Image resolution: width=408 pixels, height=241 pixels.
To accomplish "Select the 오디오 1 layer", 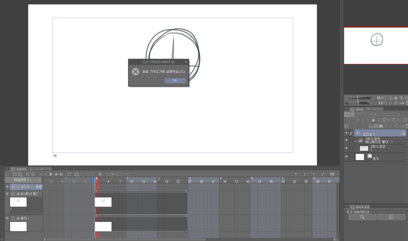I will click(x=380, y=133).
